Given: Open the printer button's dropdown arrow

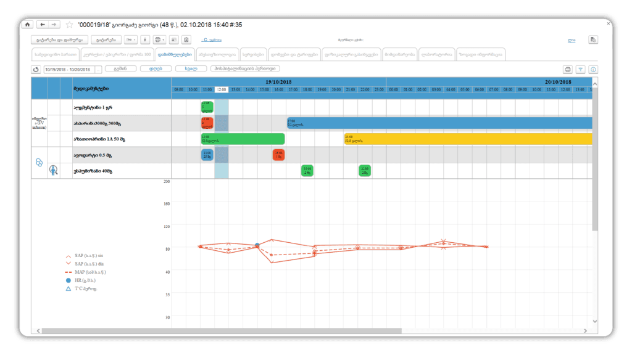Looking at the screenshot, I should tap(163, 39).
